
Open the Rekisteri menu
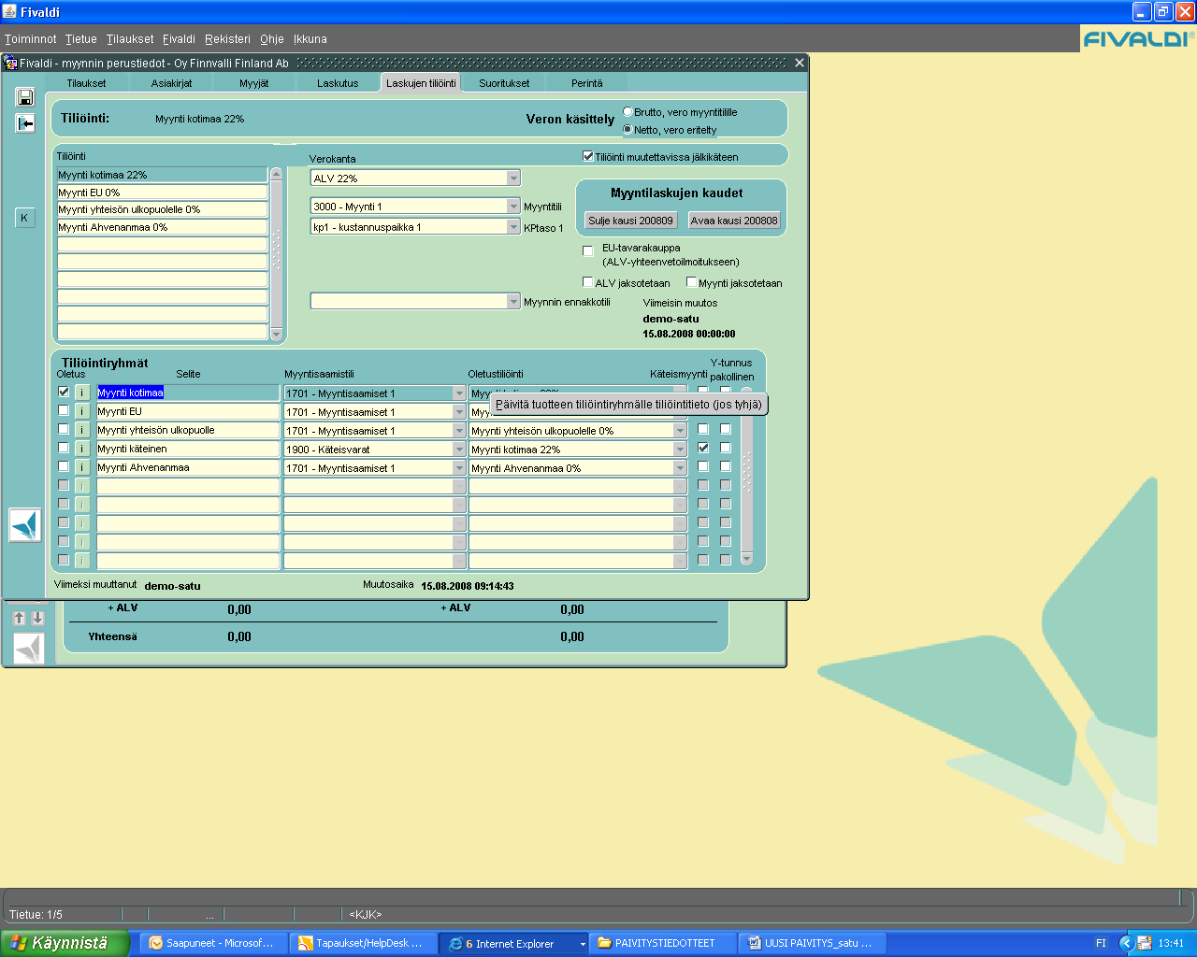(228, 39)
